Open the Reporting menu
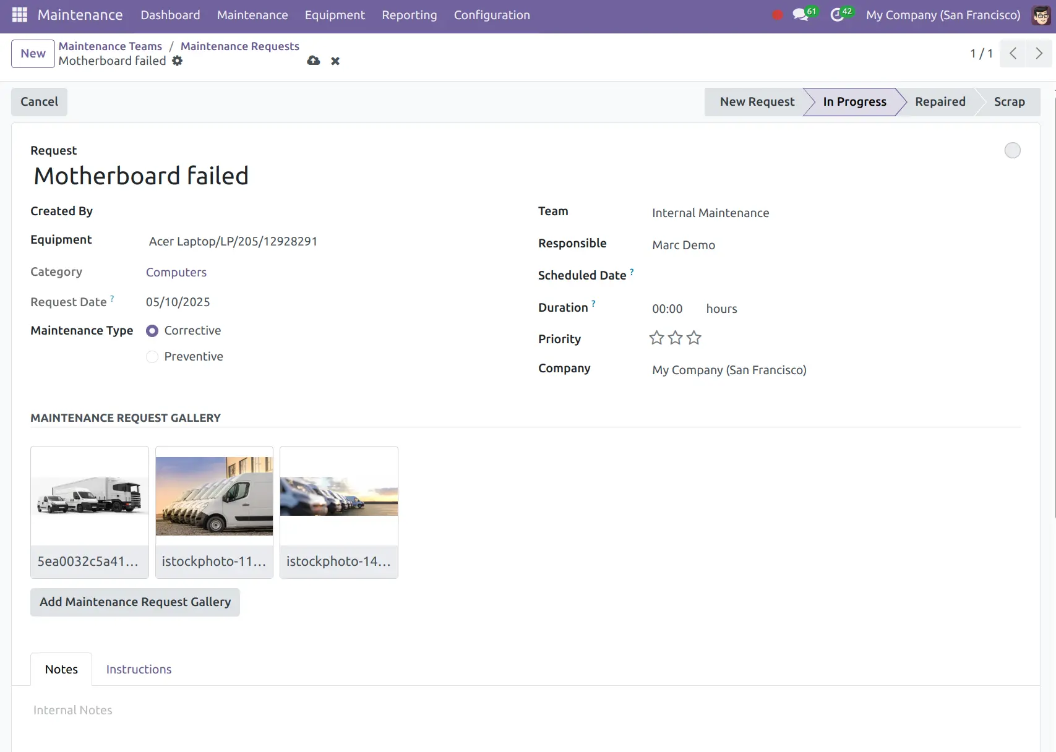The height and width of the screenshot is (752, 1056). tap(409, 15)
